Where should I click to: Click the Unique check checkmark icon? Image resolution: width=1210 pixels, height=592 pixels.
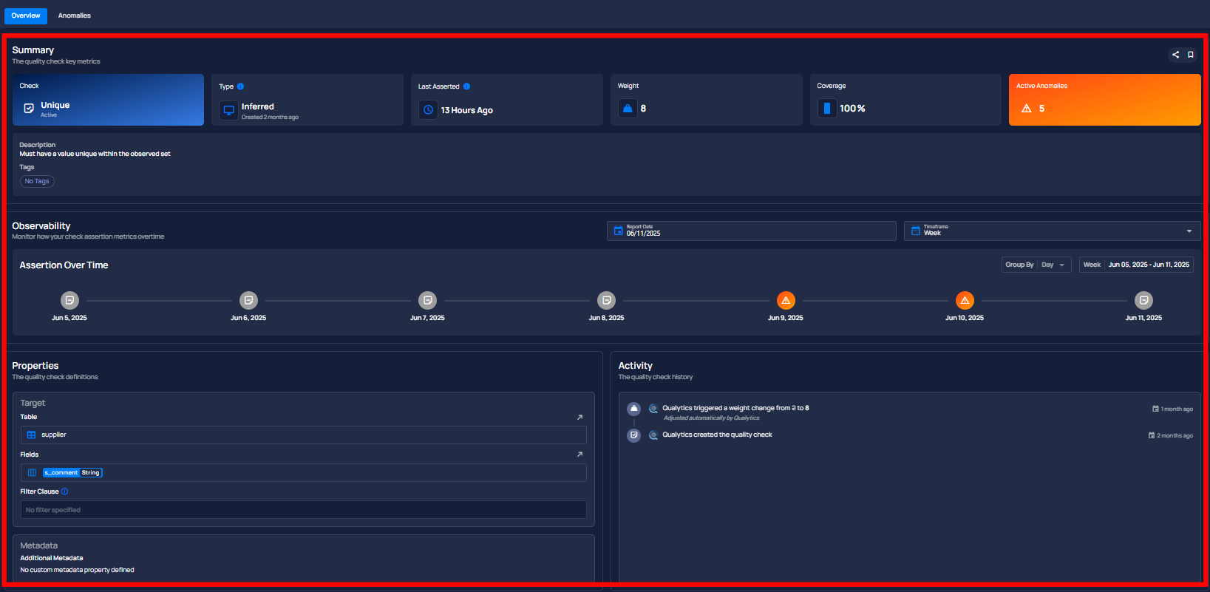tap(29, 109)
